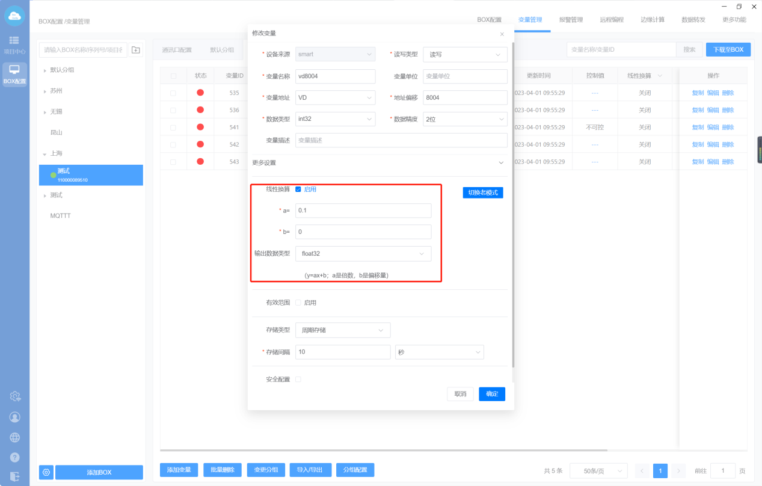The width and height of the screenshot is (762, 486).
Task: Click the dialog's vertical scrollbar
Action: [x=513, y=205]
